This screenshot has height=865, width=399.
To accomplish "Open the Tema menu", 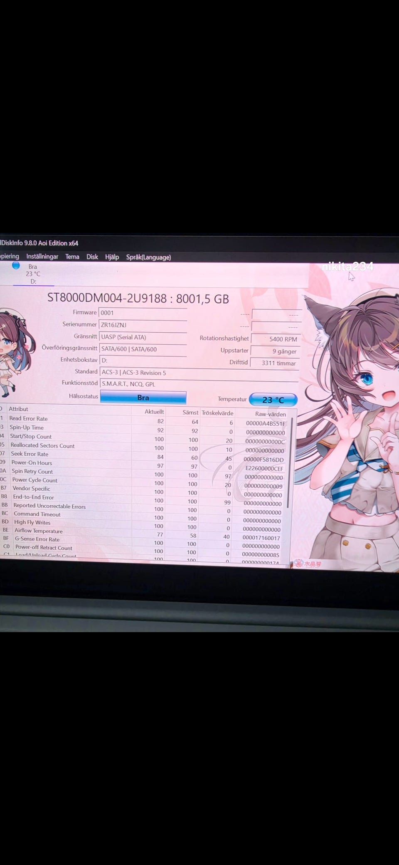I will pyautogui.click(x=72, y=257).
